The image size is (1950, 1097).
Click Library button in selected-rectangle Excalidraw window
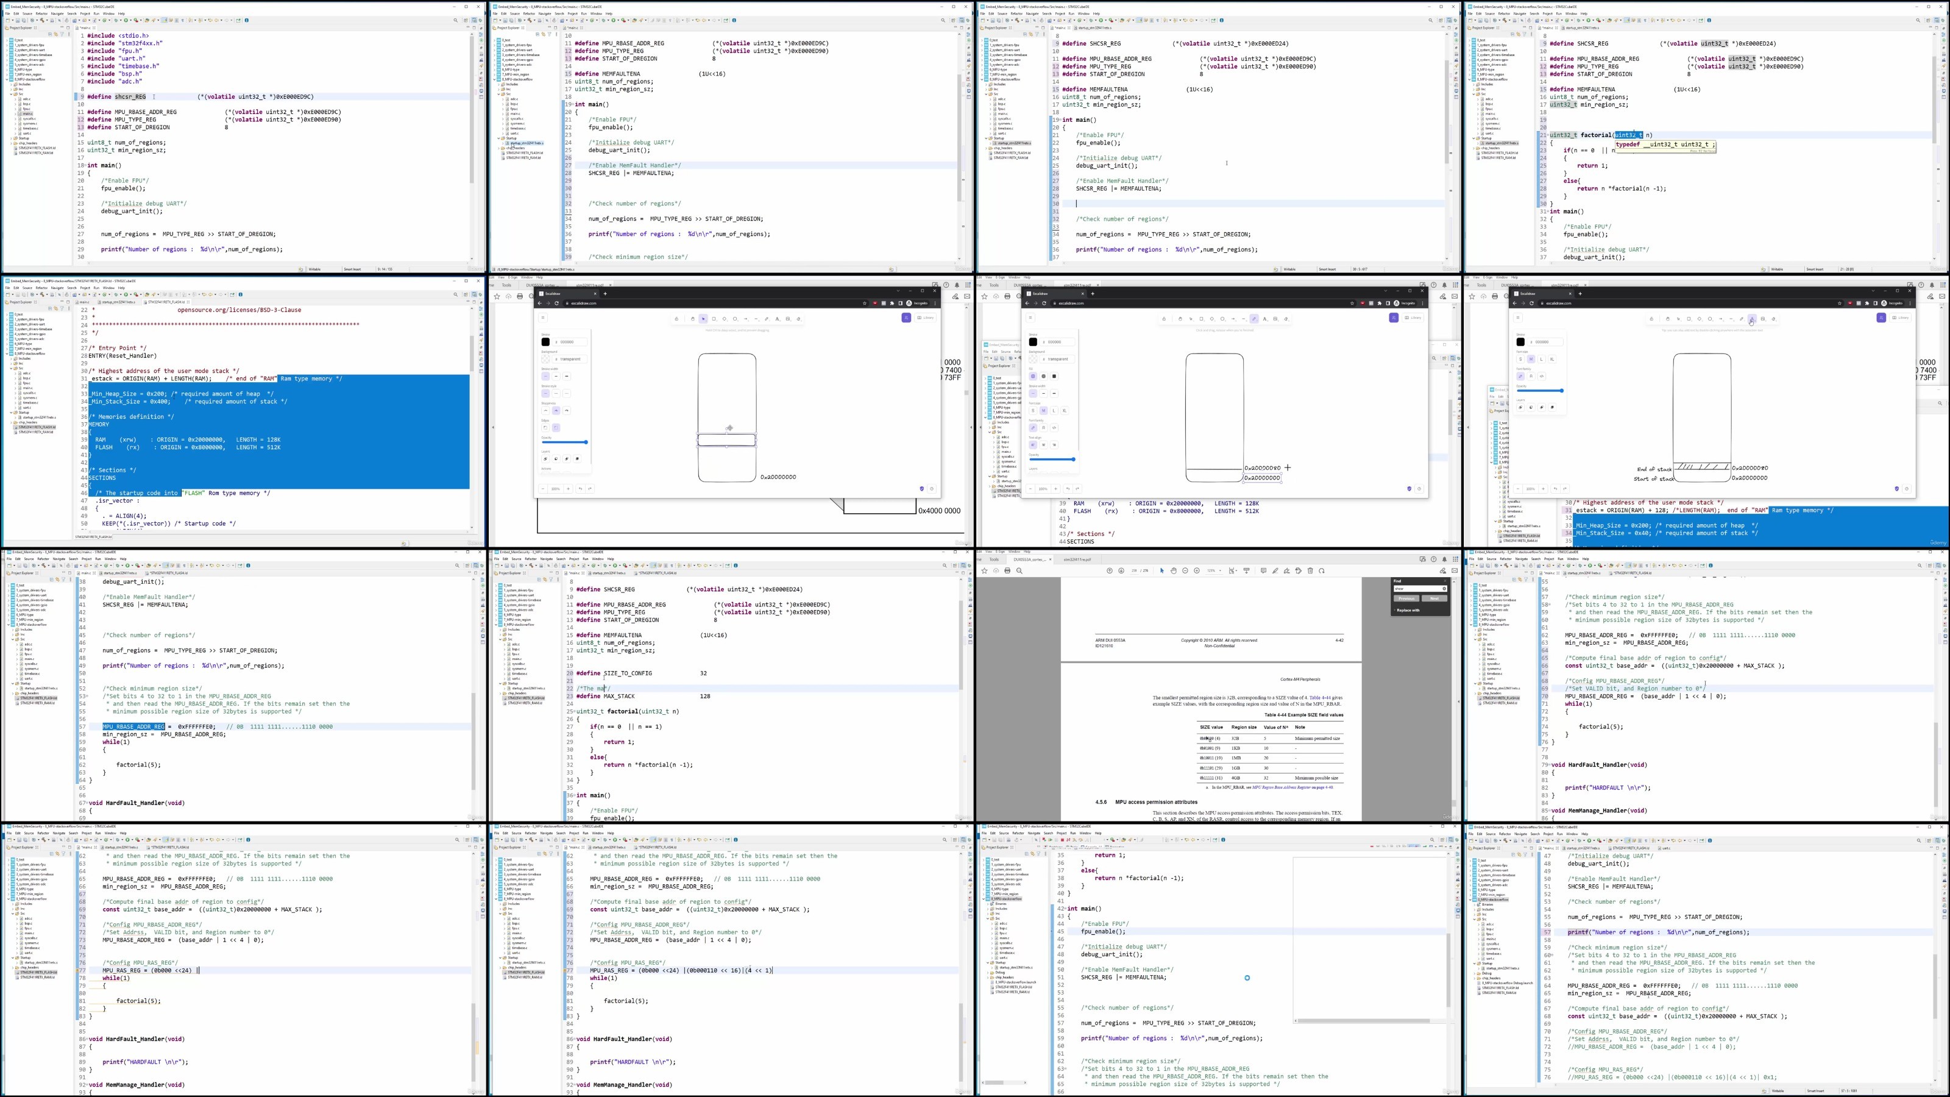click(x=926, y=318)
